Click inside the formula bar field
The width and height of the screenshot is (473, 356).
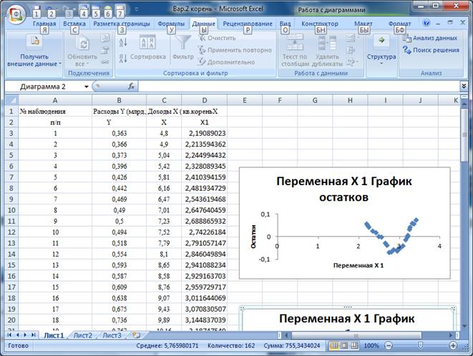pos(298,86)
